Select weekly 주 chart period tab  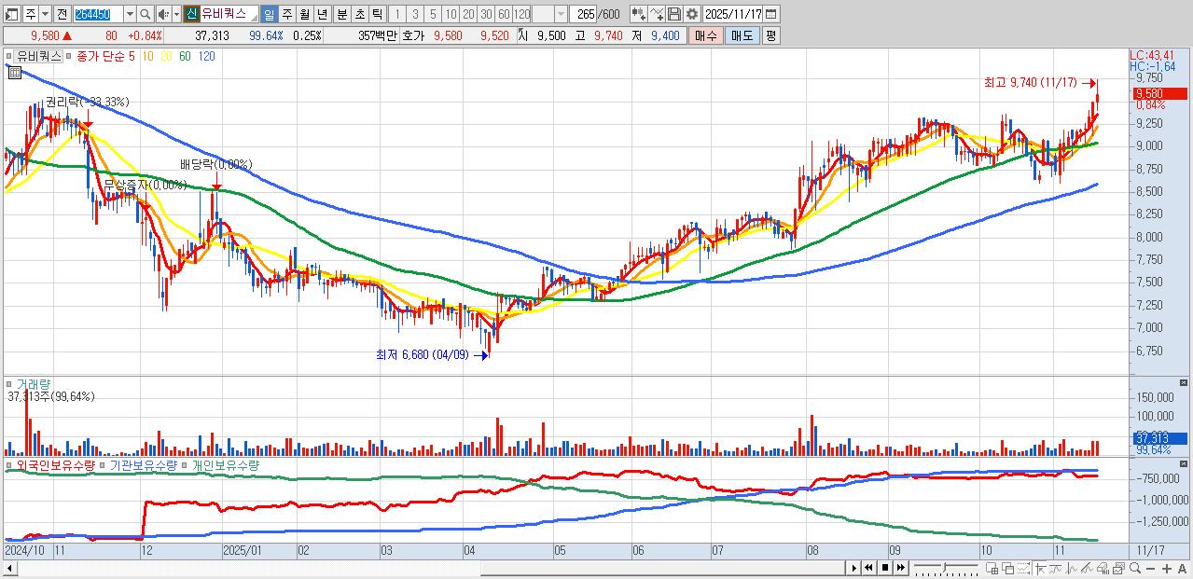point(286,14)
